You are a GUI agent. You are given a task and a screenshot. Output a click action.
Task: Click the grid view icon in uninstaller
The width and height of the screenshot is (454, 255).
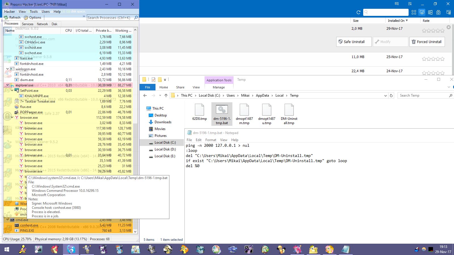[414, 12]
